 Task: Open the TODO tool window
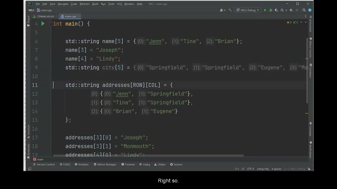(65, 165)
